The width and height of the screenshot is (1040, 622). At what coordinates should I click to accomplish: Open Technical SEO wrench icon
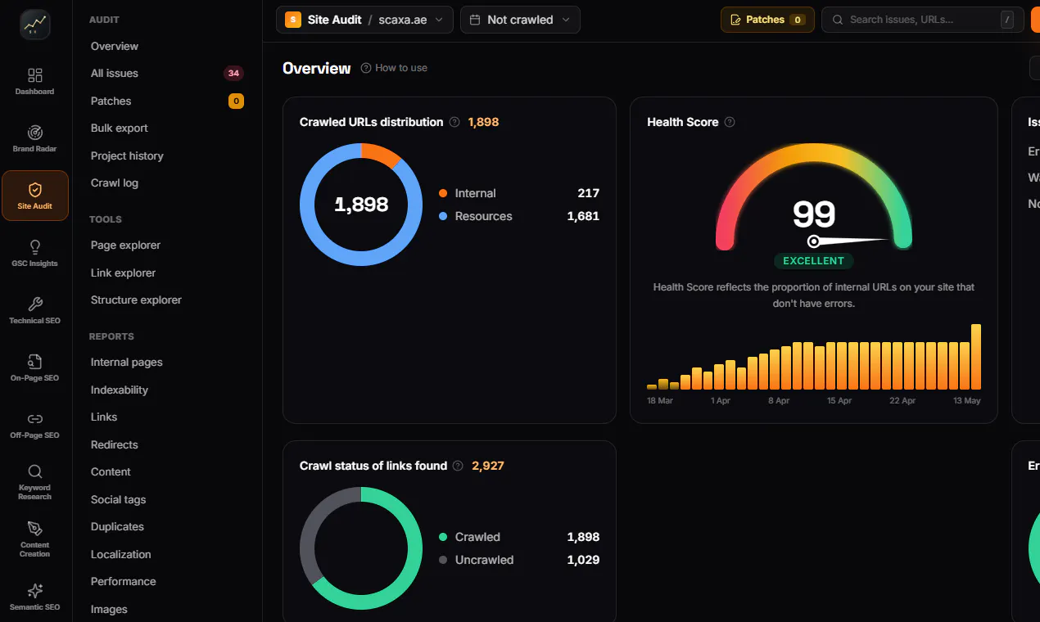pyautogui.click(x=35, y=309)
